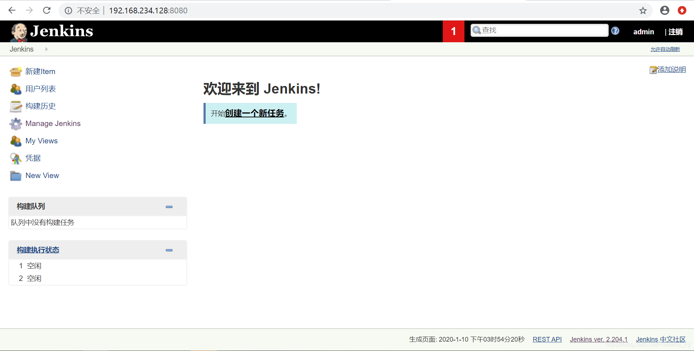Click the 凭据 keys icon
694x351 pixels.
(16, 158)
